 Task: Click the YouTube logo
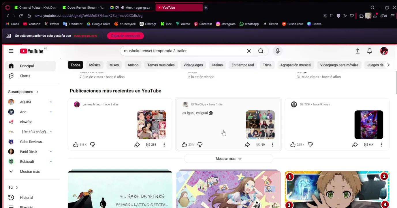(32, 51)
